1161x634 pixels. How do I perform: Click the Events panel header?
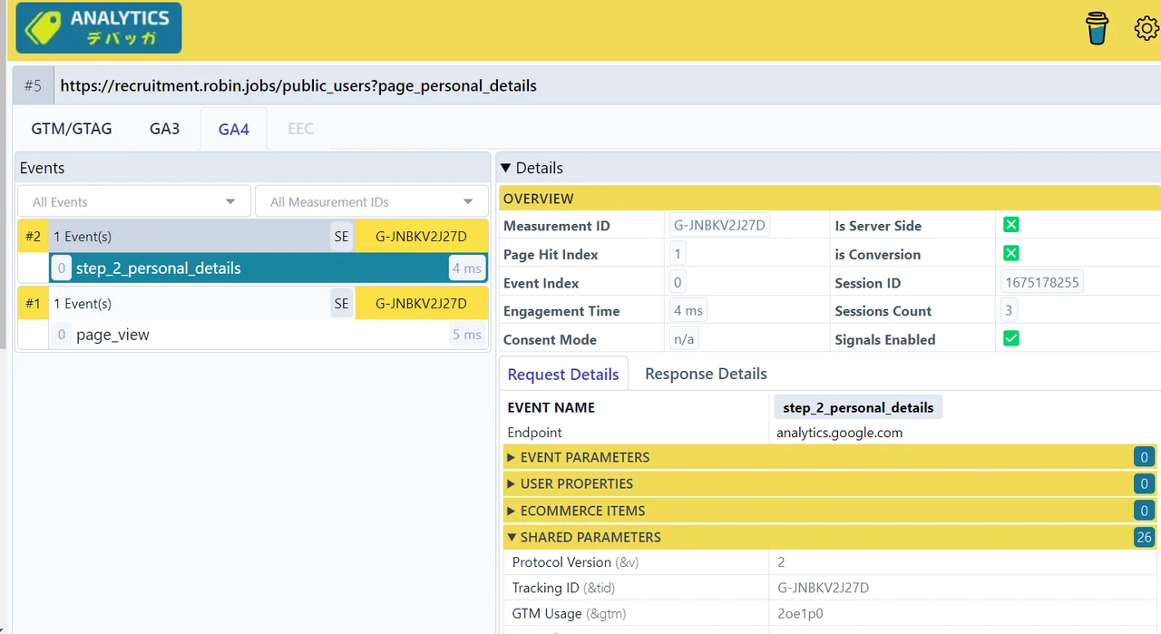pyautogui.click(x=254, y=168)
